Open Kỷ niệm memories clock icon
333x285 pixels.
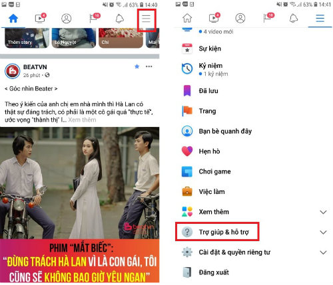(187, 68)
